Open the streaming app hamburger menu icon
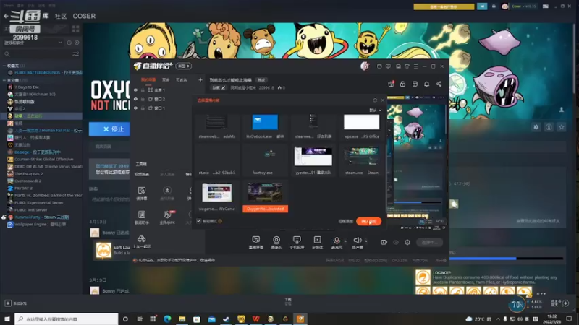The width and height of the screenshot is (579, 325). pyautogui.click(x=415, y=66)
